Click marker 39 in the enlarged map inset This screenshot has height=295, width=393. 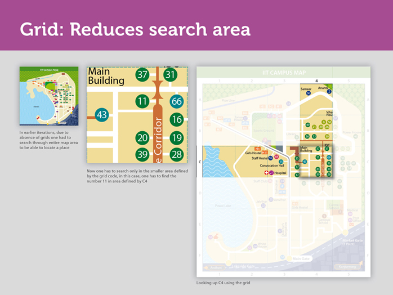[142, 155]
